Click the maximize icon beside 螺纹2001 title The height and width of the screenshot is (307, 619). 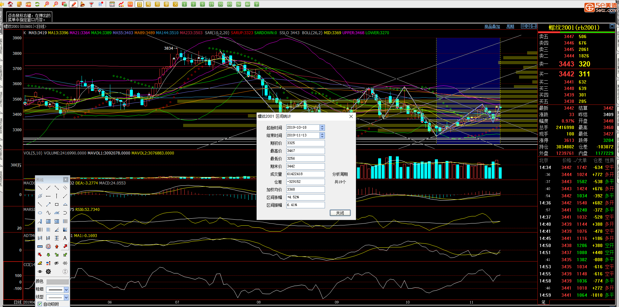612,26
